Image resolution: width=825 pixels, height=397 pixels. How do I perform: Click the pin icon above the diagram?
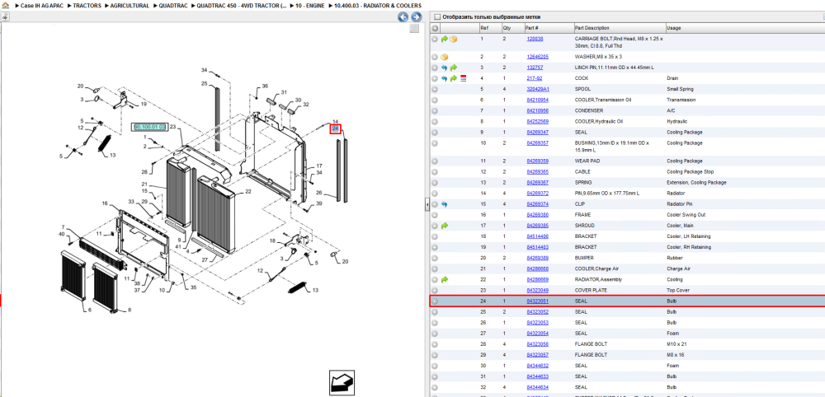5,16
